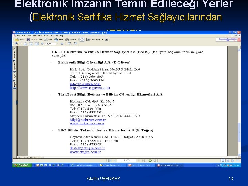Select Continuous Facing layout icon in status bar

pos(232,161)
